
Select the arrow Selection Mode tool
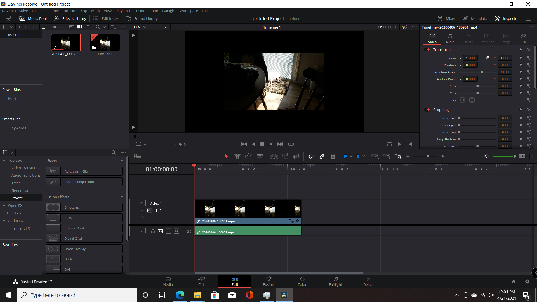tap(226, 156)
